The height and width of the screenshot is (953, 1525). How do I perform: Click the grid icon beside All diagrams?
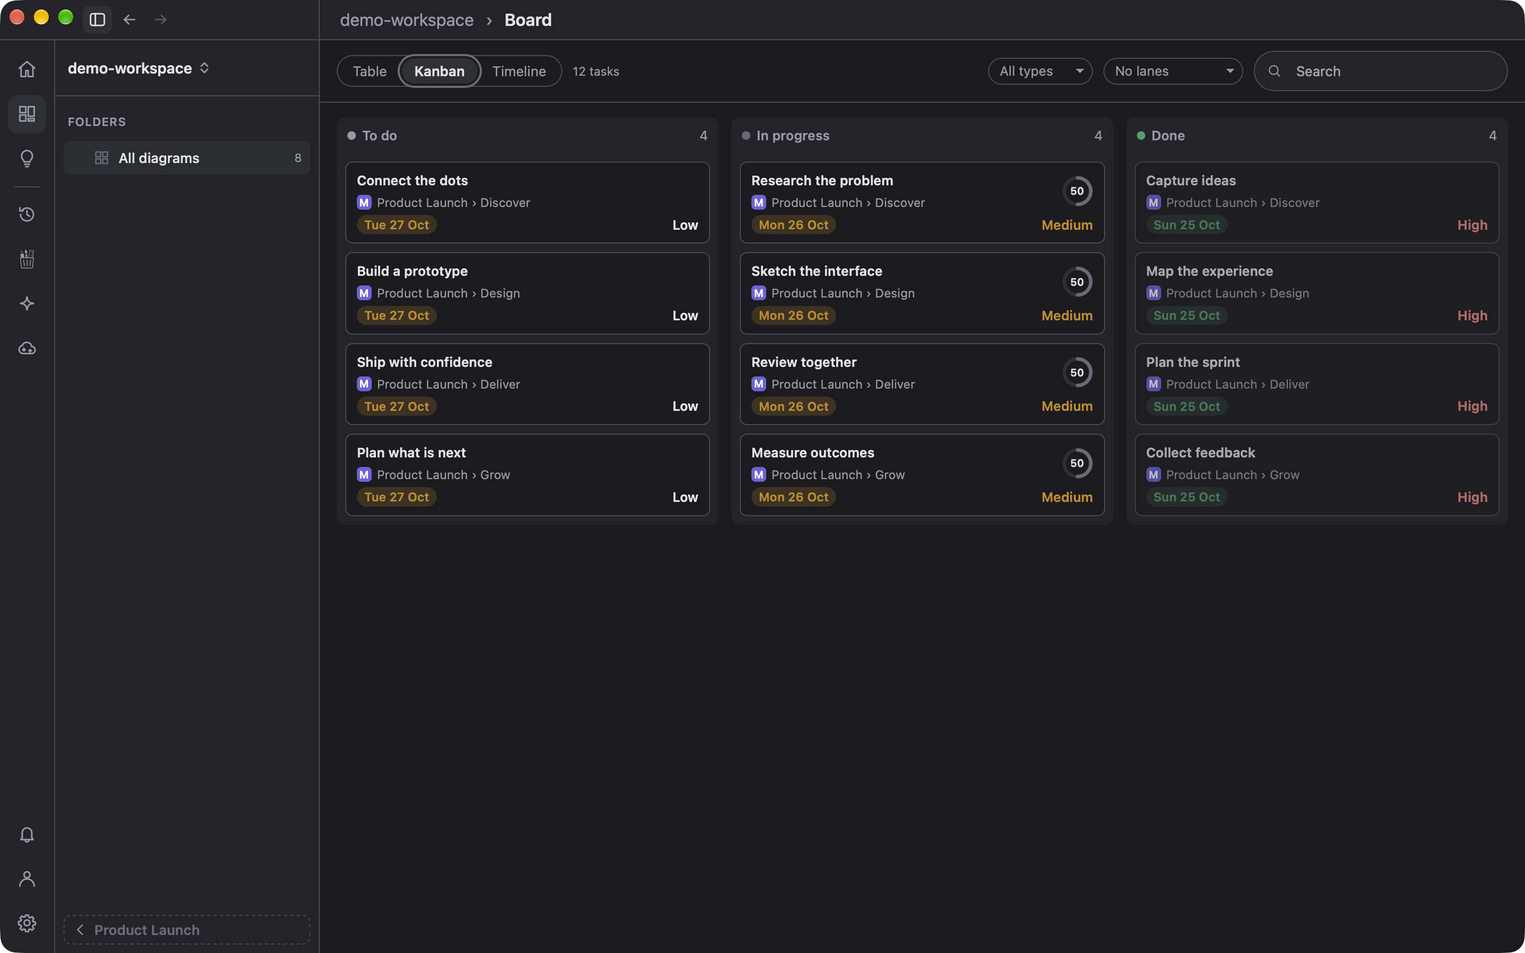click(x=102, y=158)
